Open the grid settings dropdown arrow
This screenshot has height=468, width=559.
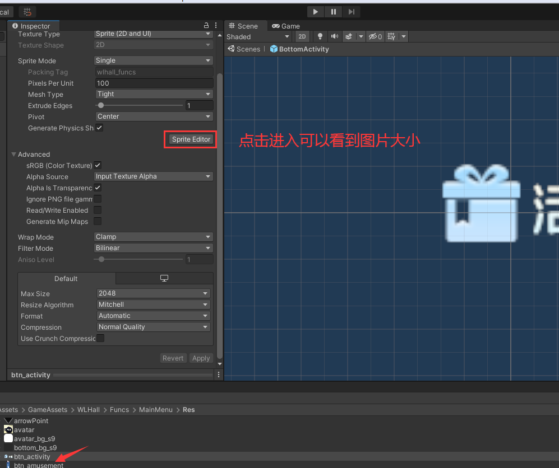[x=404, y=36]
